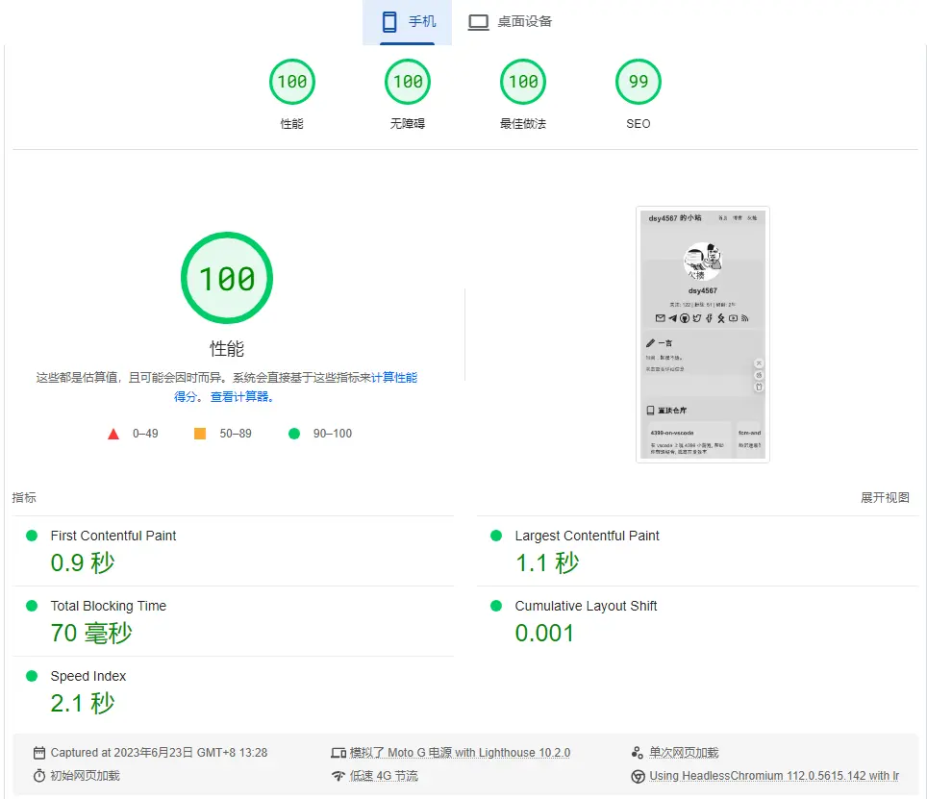Click the large 100 性能 gauge circle

tap(227, 279)
